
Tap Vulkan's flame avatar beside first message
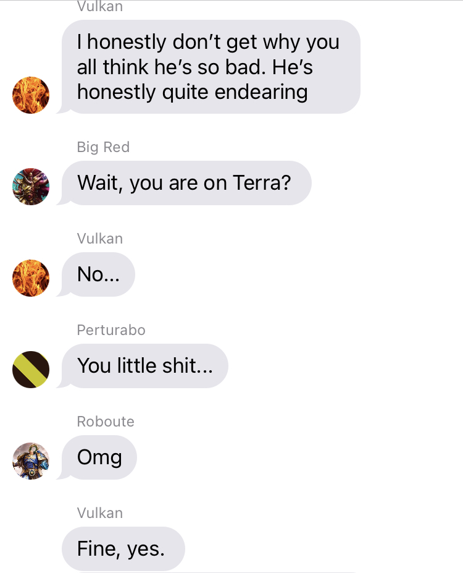pos(31,95)
